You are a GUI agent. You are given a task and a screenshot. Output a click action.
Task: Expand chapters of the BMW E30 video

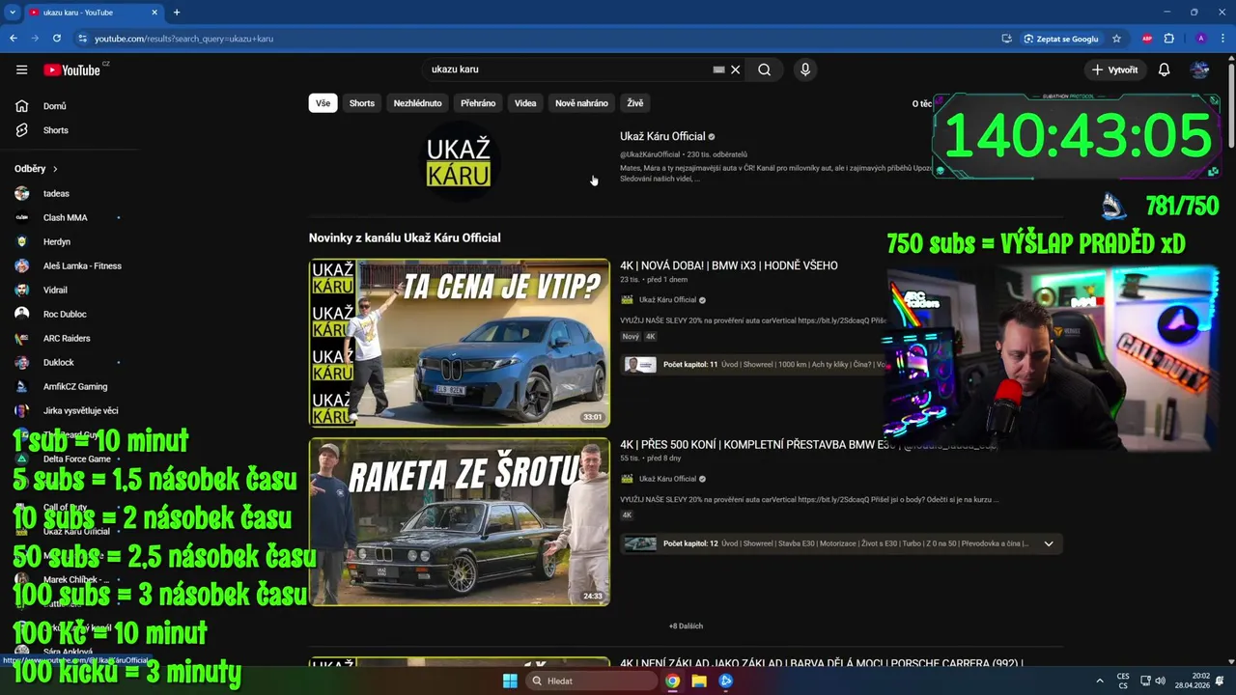pos(1049,543)
